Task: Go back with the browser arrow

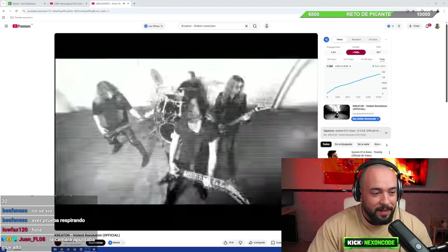Action: pyautogui.click(x=4, y=11)
